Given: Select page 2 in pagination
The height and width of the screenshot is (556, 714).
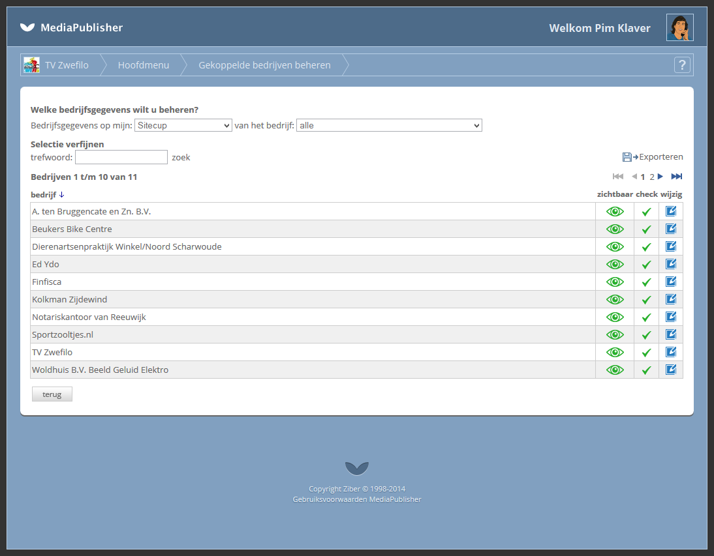Looking at the screenshot, I should [x=652, y=177].
